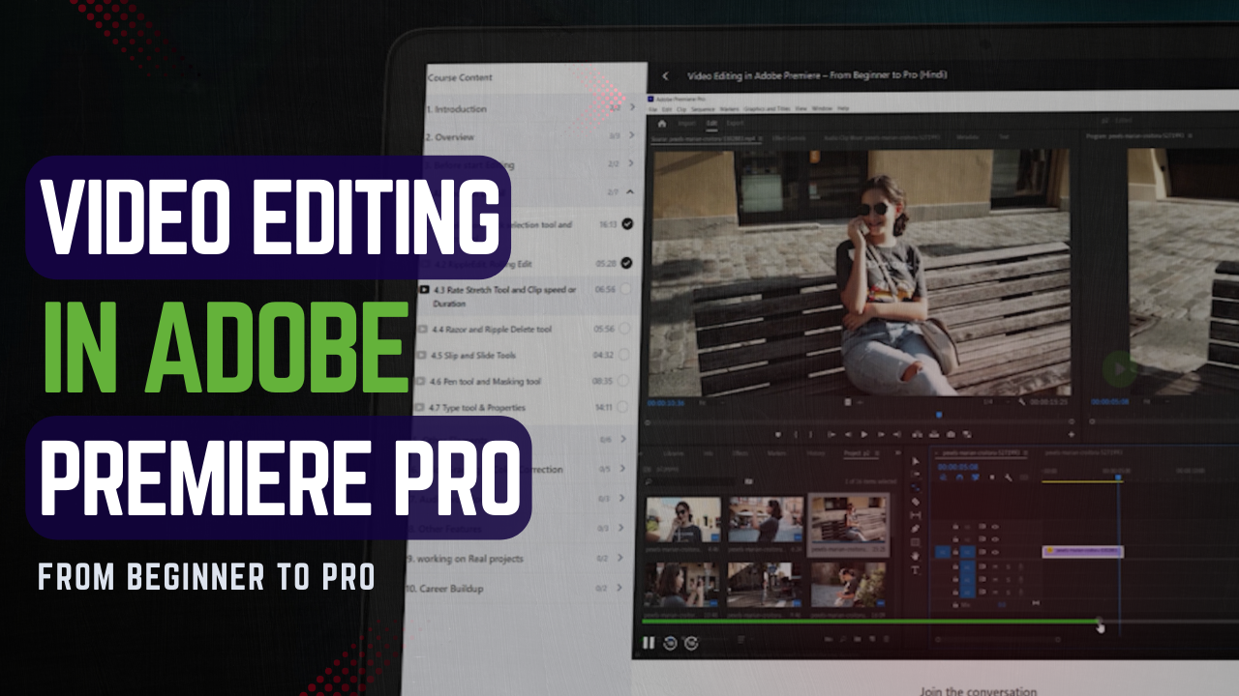Select the Hand tool in Premiere toolbar
Viewport: 1239px width, 696px height.
[x=916, y=556]
